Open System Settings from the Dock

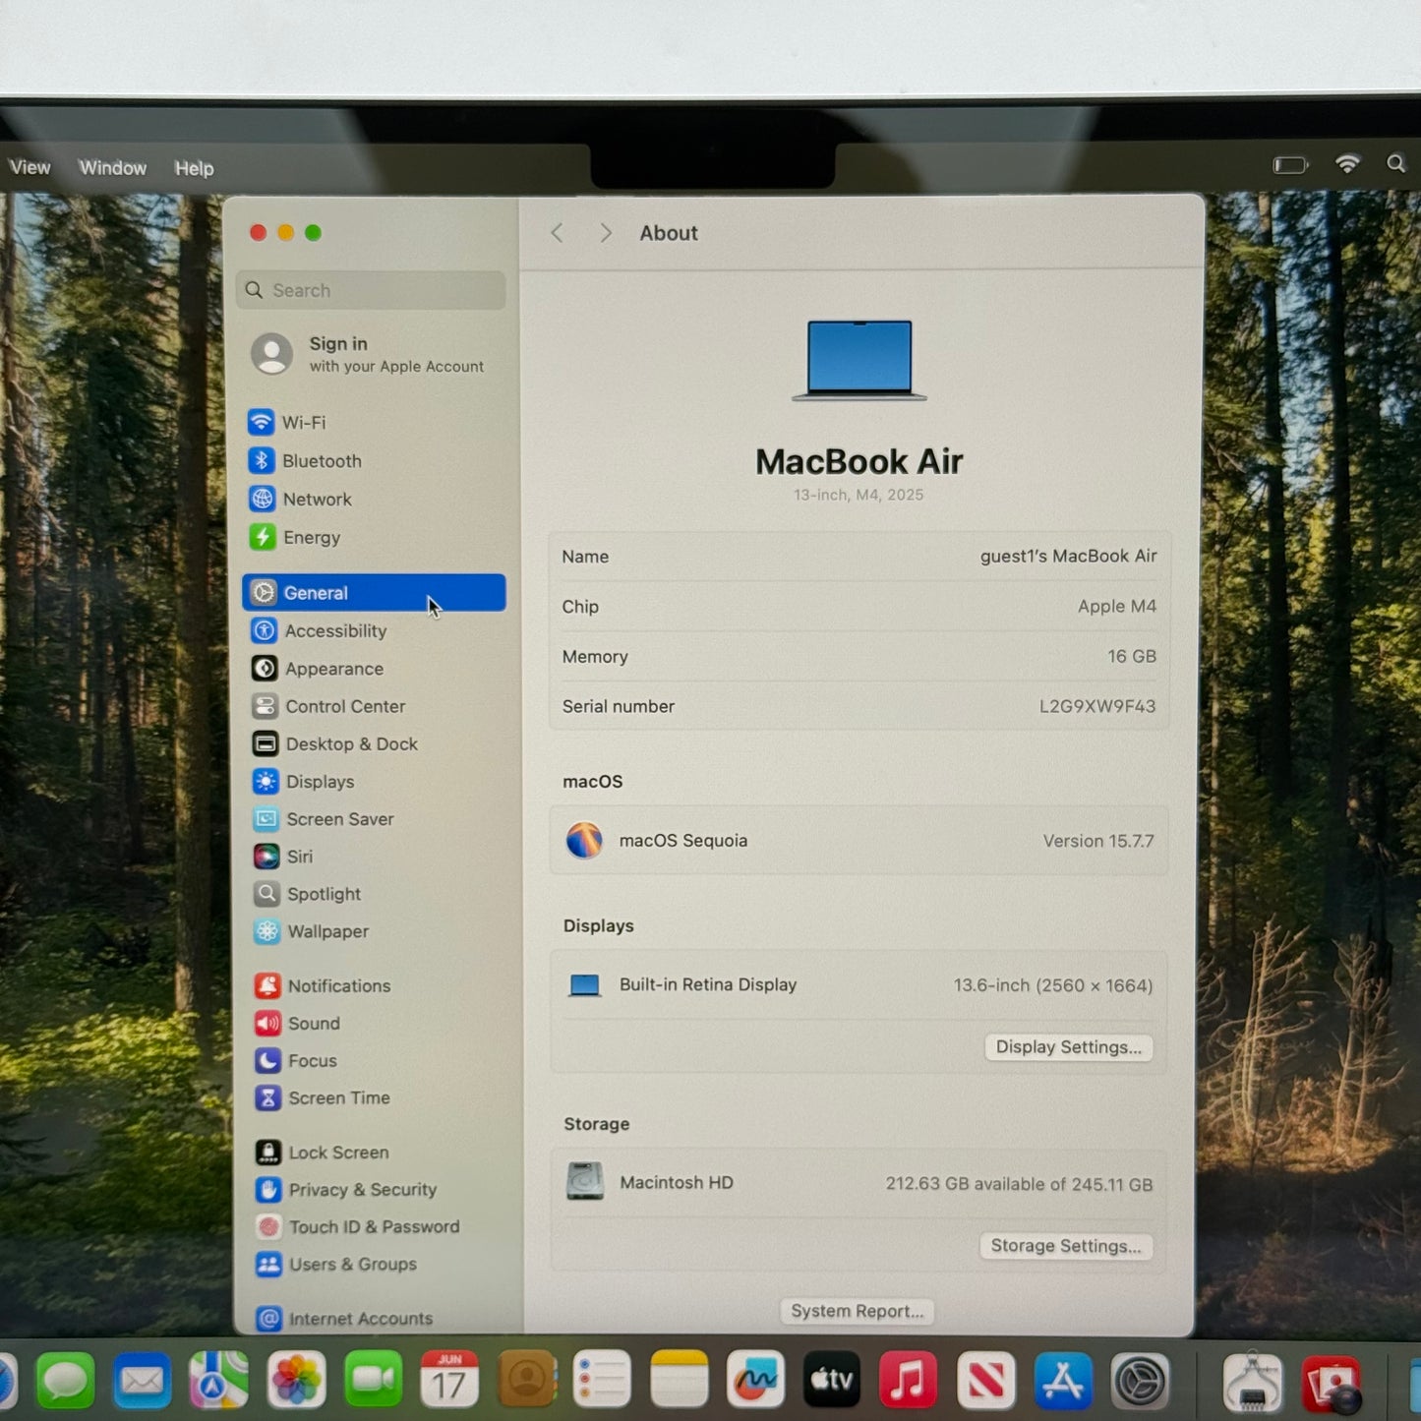tap(1140, 1382)
